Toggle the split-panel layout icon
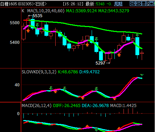The height and width of the screenshot is (132, 155). coord(145,4)
